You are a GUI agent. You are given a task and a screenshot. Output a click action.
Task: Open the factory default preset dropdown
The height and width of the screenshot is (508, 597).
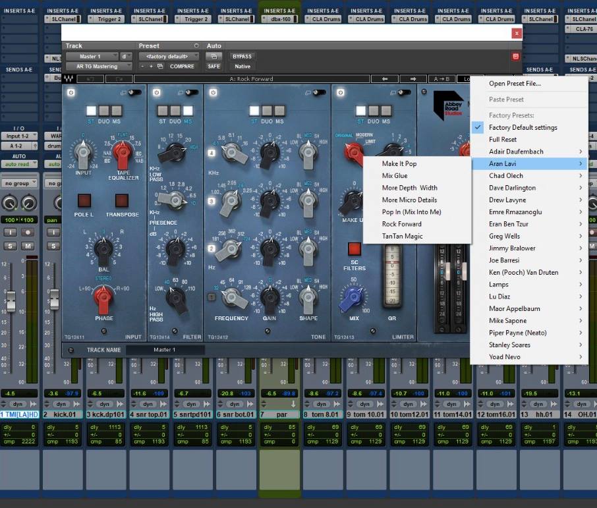(169, 57)
